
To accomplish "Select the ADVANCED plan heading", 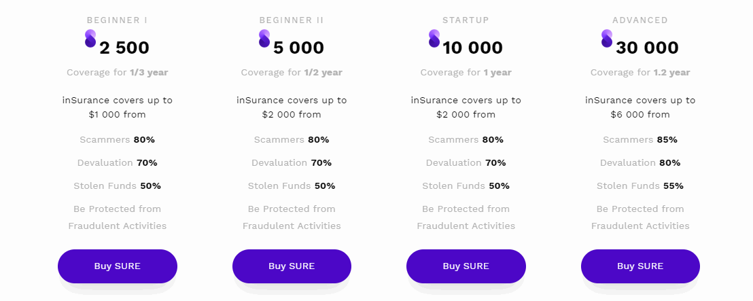I will pos(640,20).
